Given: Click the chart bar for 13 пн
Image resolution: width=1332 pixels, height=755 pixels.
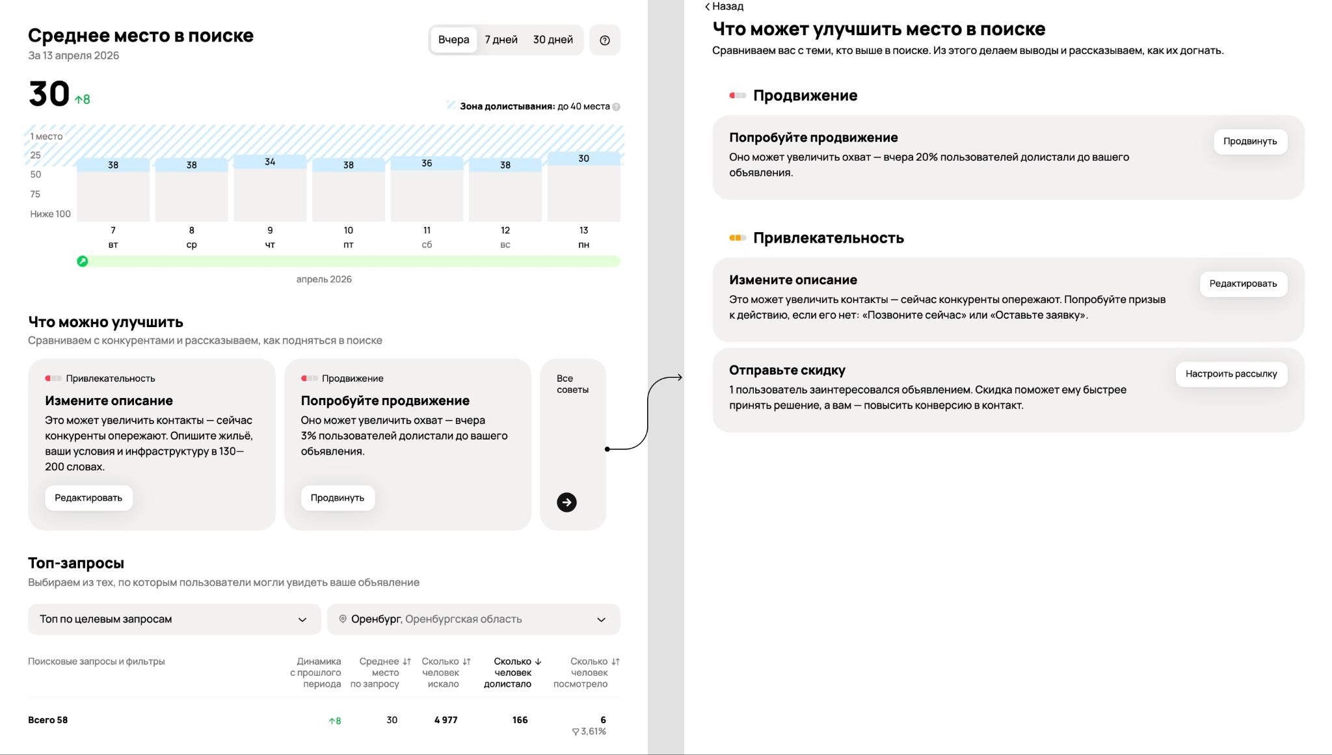Looking at the screenshot, I should point(583,189).
